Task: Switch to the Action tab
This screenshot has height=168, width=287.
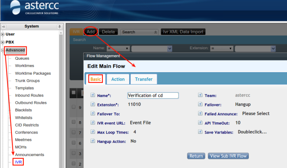Action: point(118,79)
